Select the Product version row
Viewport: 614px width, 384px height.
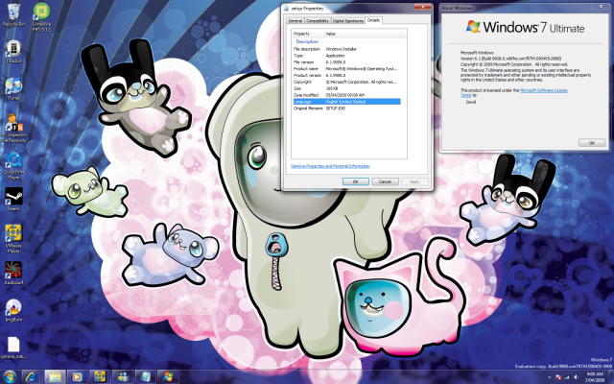click(x=346, y=75)
